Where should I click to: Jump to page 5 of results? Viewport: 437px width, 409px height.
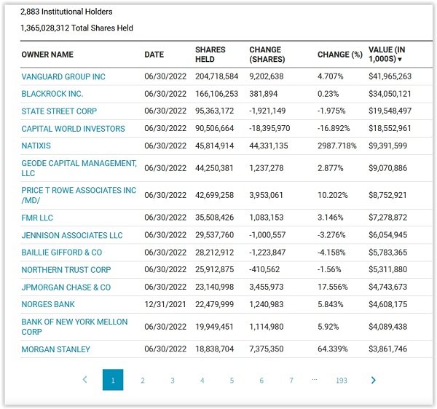[232, 381]
